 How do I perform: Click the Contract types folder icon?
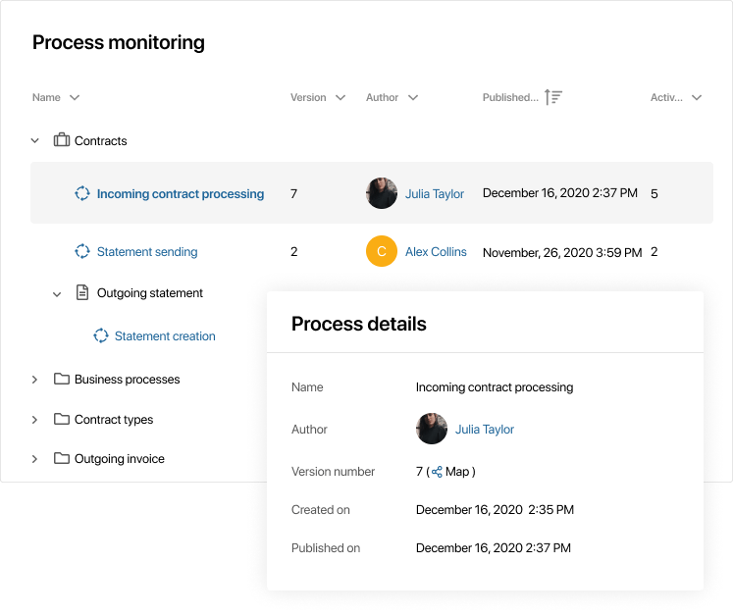[x=61, y=419]
